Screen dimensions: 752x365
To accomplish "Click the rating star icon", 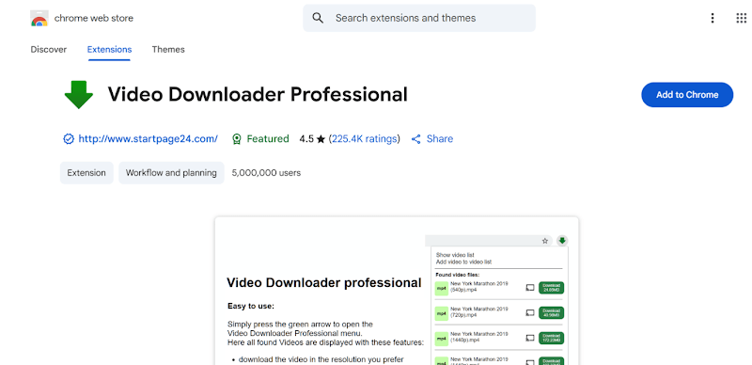I will click(321, 139).
